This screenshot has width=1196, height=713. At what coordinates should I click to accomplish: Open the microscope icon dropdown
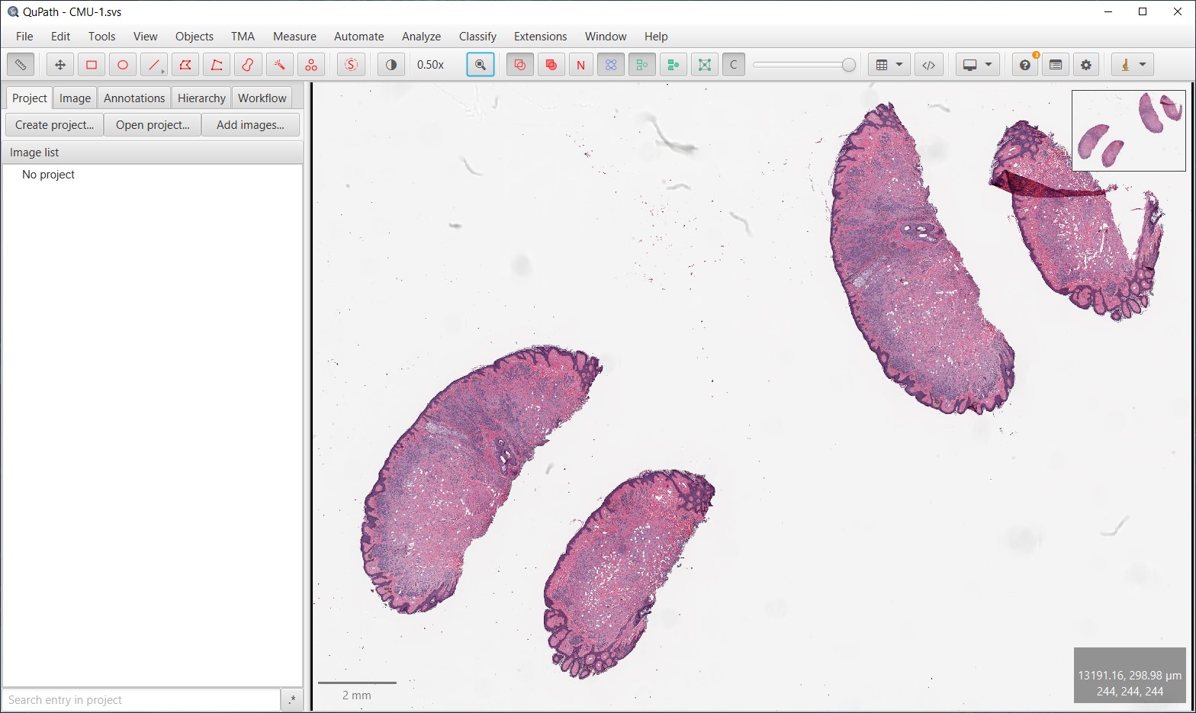[x=1133, y=65]
